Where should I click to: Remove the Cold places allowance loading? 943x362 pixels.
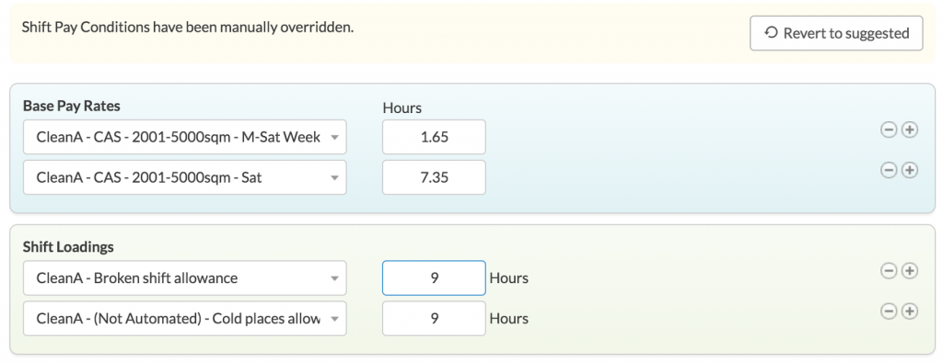[889, 311]
